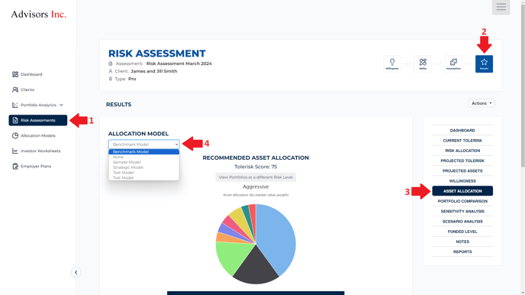Open the hamburger menu icon
The height and width of the screenshot is (295, 525).
501,7
